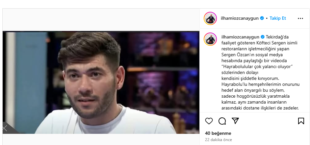
Task: Like the post with the heart icon
Action: (x=209, y=121)
